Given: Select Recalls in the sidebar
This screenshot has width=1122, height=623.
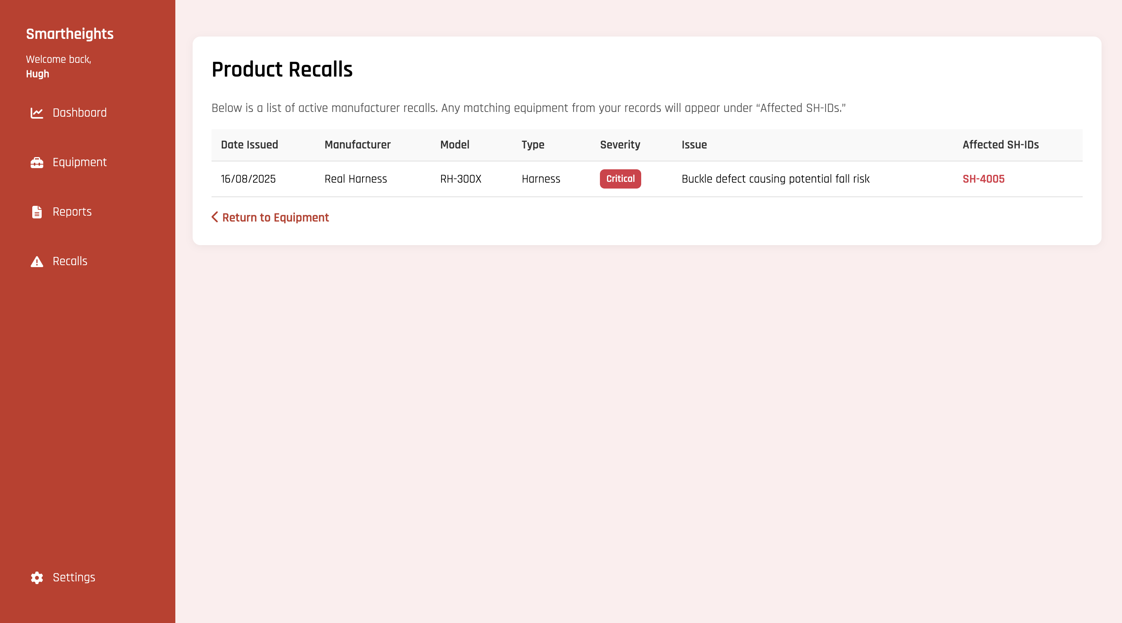Looking at the screenshot, I should tap(70, 262).
